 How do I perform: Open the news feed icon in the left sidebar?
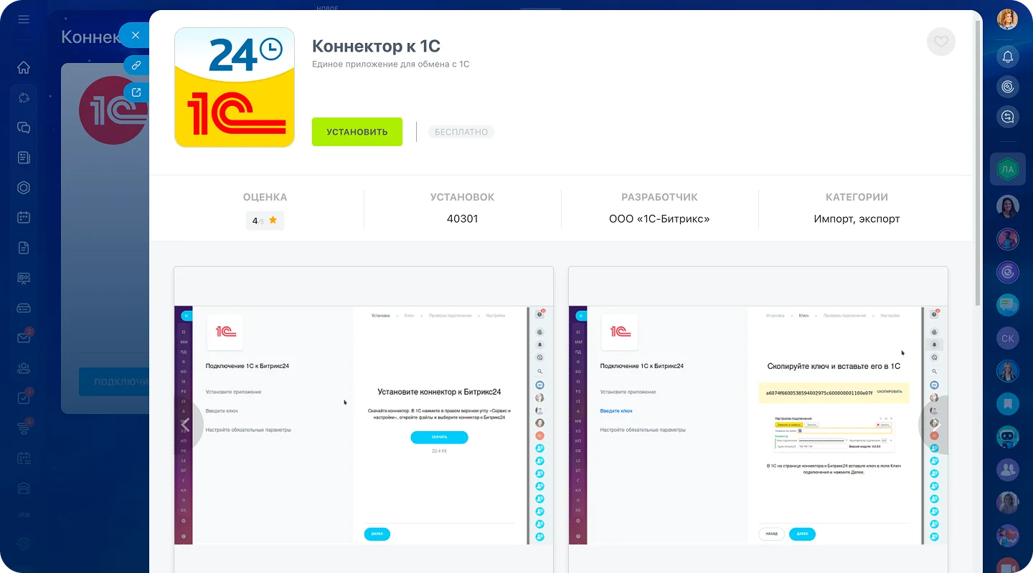tap(24, 158)
